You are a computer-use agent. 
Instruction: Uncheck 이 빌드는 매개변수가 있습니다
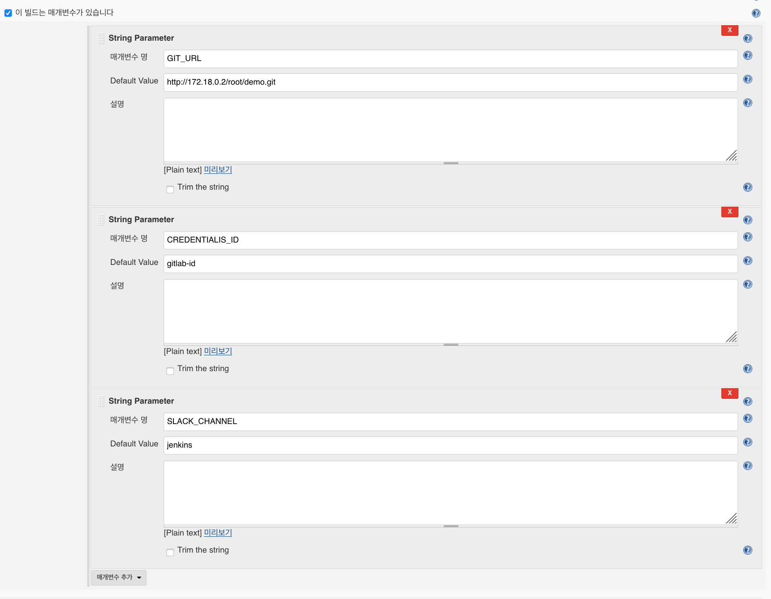click(8, 13)
